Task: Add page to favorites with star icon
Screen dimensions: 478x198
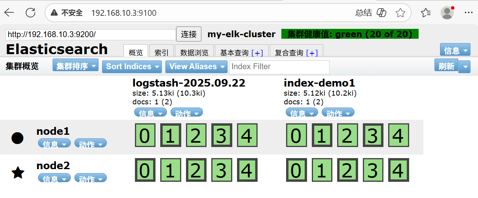Action: tap(400, 13)
